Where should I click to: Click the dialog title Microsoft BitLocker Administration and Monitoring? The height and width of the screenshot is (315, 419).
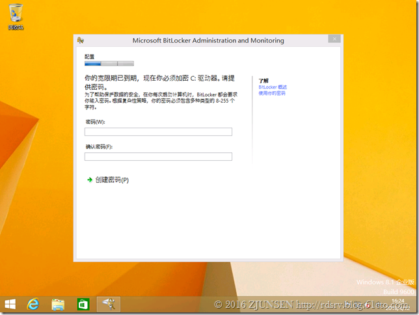pyautogui.click(x=208, y=40)
